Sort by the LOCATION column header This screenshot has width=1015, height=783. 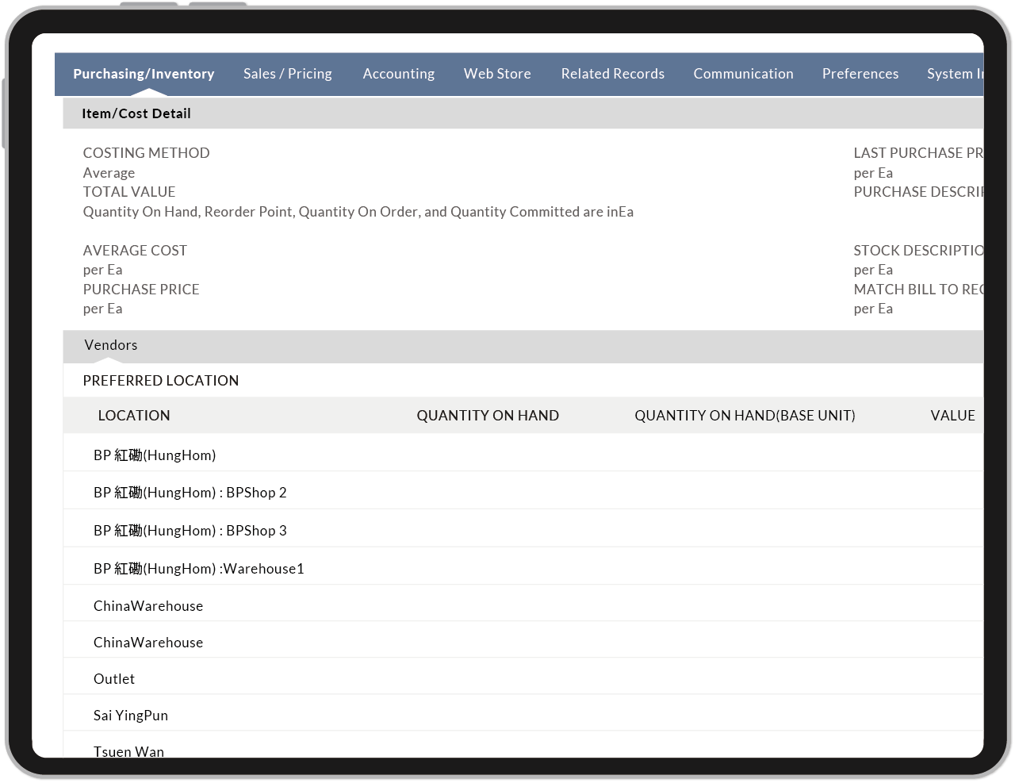[x=133, y=415]
